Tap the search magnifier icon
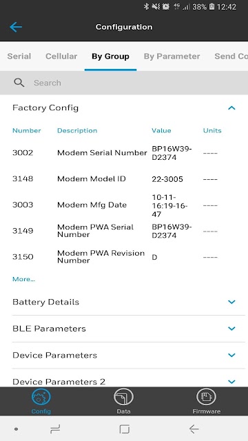 [x=19, y=83]
